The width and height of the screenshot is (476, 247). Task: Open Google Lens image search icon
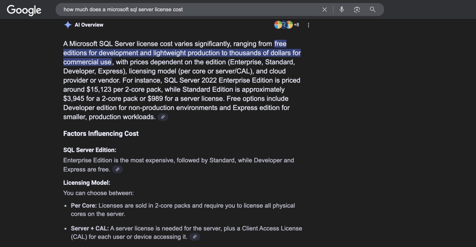pos(357,10)
